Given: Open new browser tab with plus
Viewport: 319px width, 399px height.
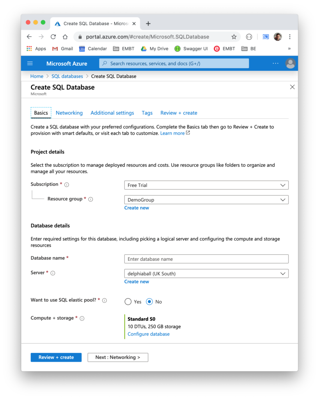Looking at the screenshot, I should point(148,24).
